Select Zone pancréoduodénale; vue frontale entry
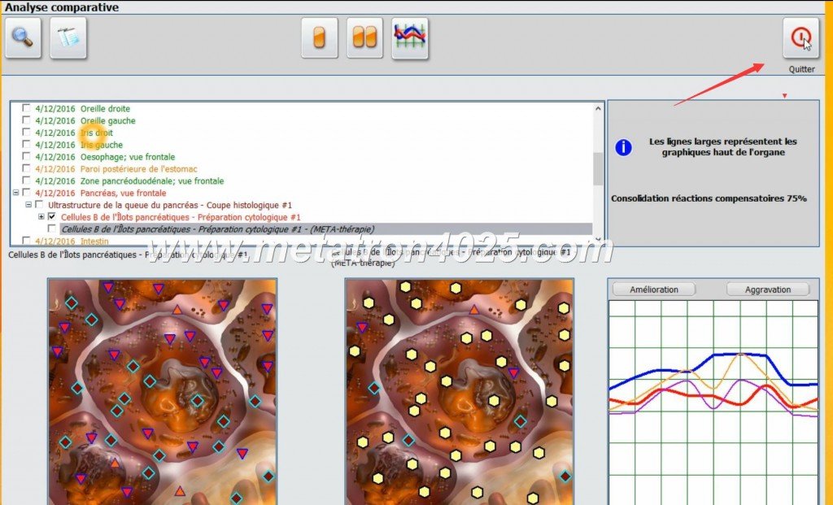This screenshot has width=833, height=505. pos(151,181)
